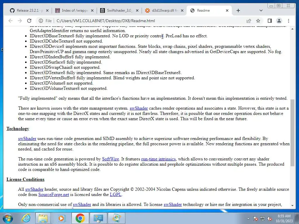
Task: Close the Readme tab
Action: [x=227, y=11]
